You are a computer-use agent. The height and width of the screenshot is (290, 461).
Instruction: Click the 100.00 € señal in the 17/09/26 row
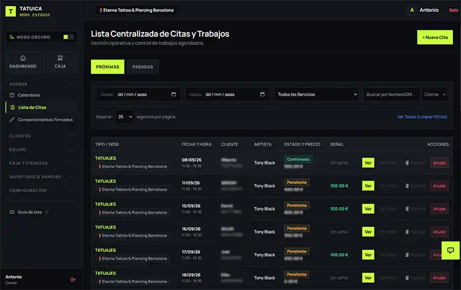pos(339,255)
